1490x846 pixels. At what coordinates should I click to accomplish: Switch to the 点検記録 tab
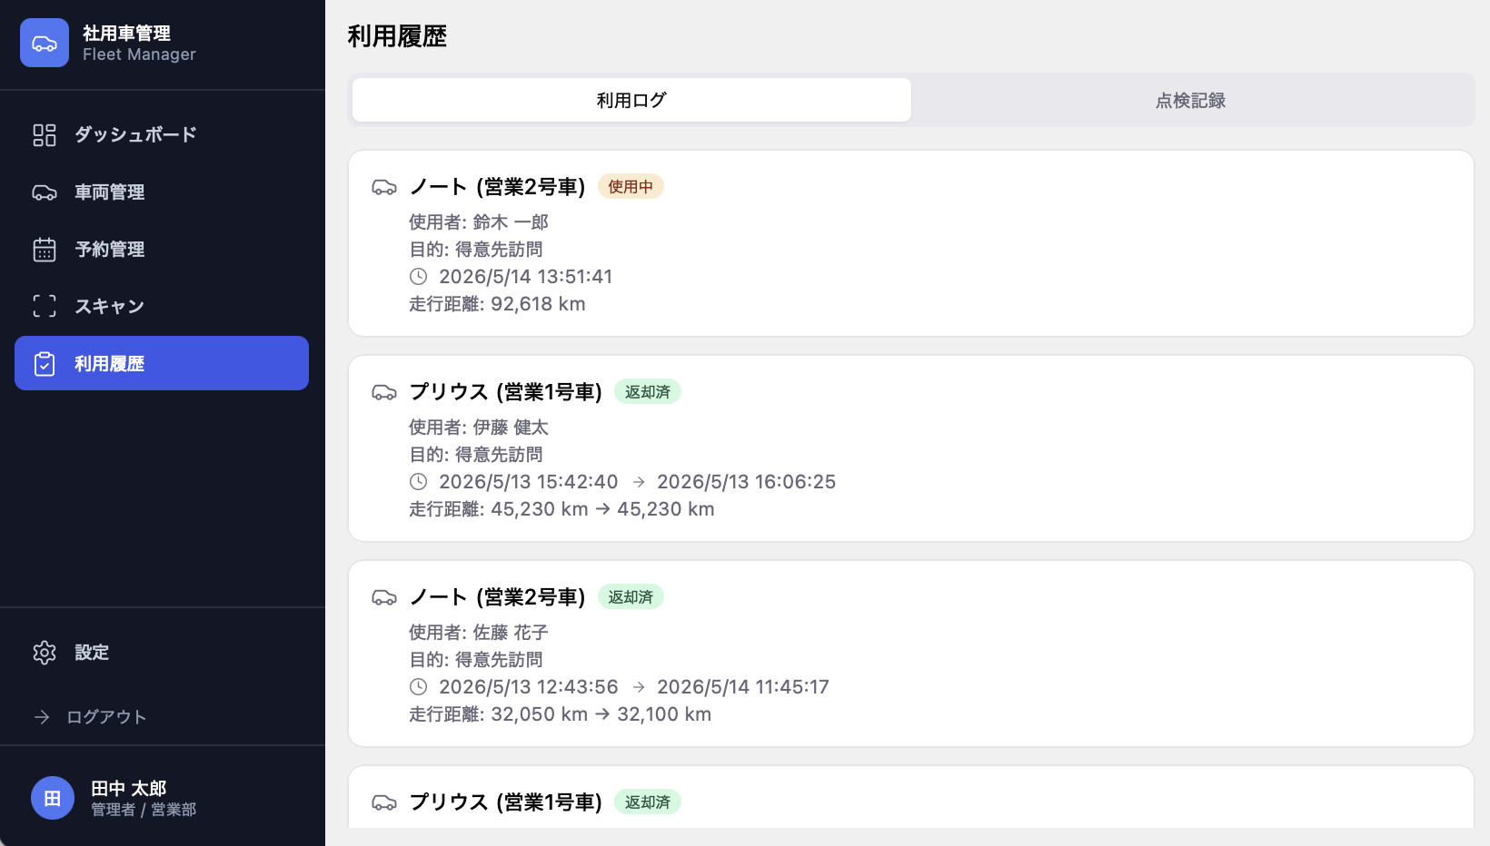1190,100
